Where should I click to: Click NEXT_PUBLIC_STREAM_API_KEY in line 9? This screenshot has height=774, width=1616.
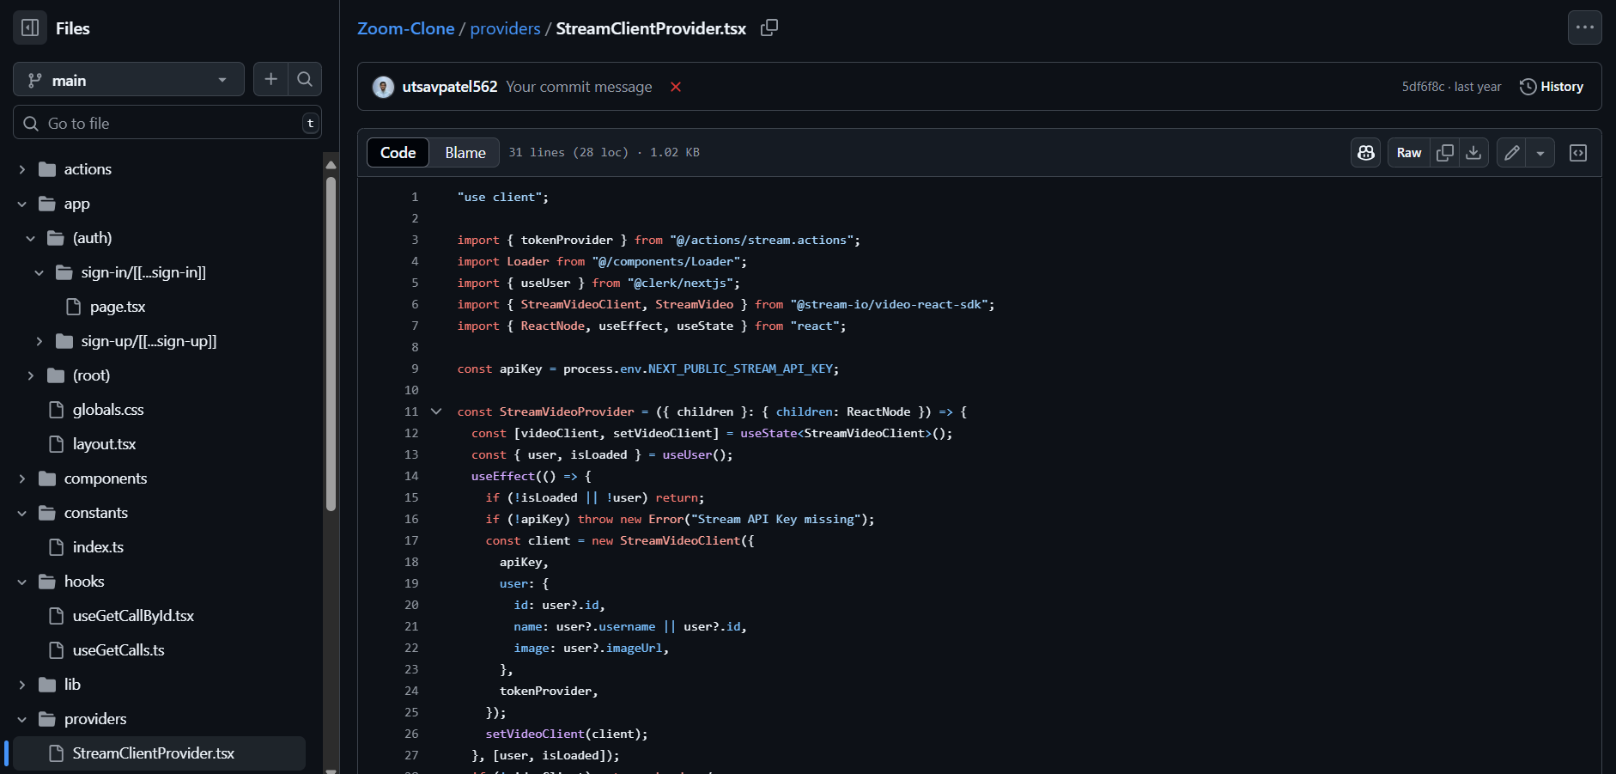click(x=740, y=369)
